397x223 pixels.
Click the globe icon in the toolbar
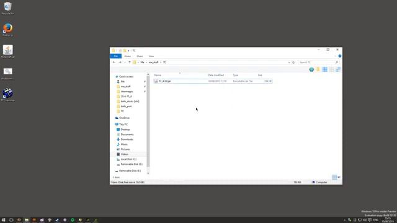pos(311,69)
